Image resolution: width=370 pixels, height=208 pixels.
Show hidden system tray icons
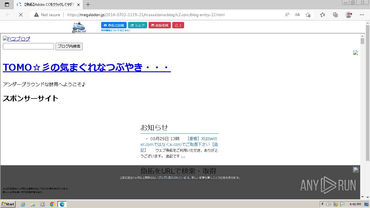[x=323, y=204]
